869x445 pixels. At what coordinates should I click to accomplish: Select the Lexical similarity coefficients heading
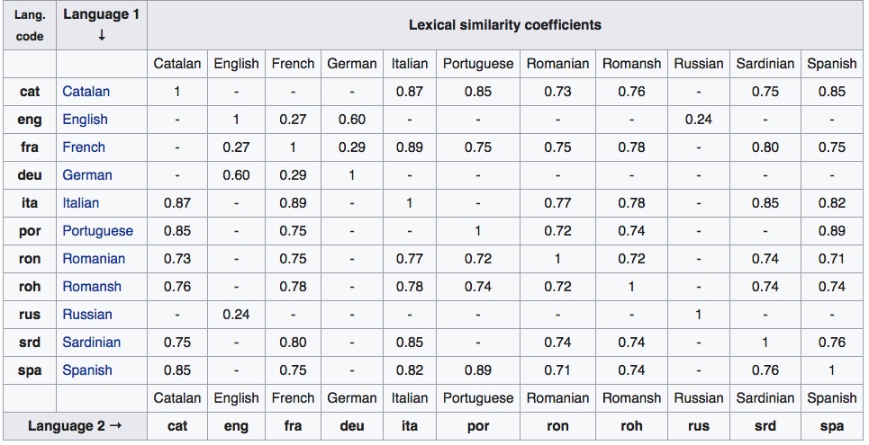point(504,25)
